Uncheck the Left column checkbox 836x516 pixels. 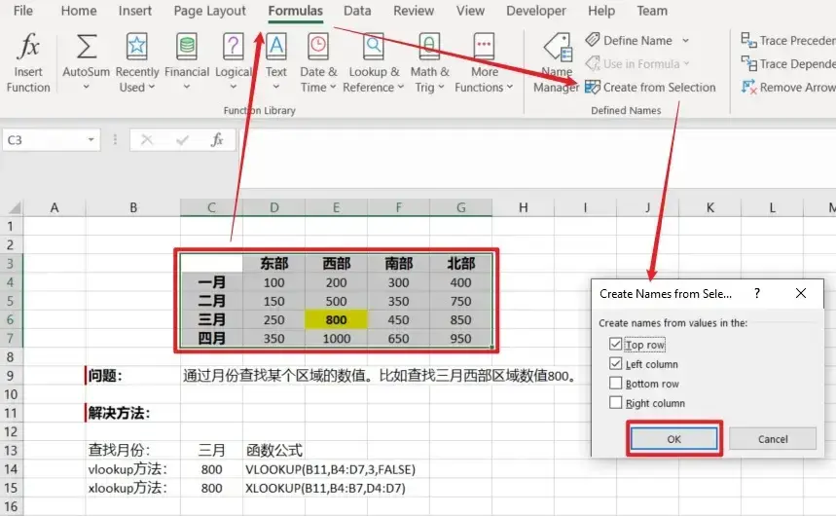(616, 364)
